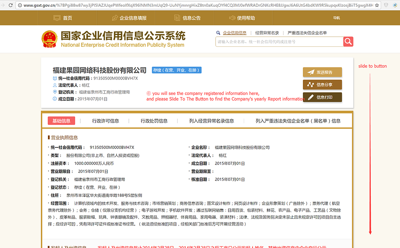Click 核准日期 value 2015年07月01日
The width and height of the screenshot is (400, 248).
click(230, 179)
